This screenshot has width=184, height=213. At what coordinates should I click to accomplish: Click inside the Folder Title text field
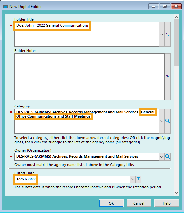[x=87, y=35]
